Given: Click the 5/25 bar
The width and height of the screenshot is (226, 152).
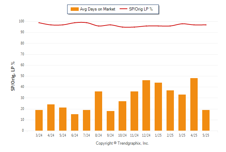Looking at the screenshot, I should click(206, 120).
